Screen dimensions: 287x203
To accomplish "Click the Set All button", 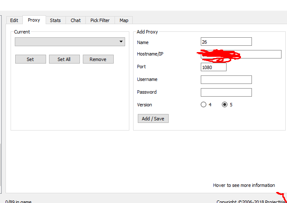I will point(64,59).
